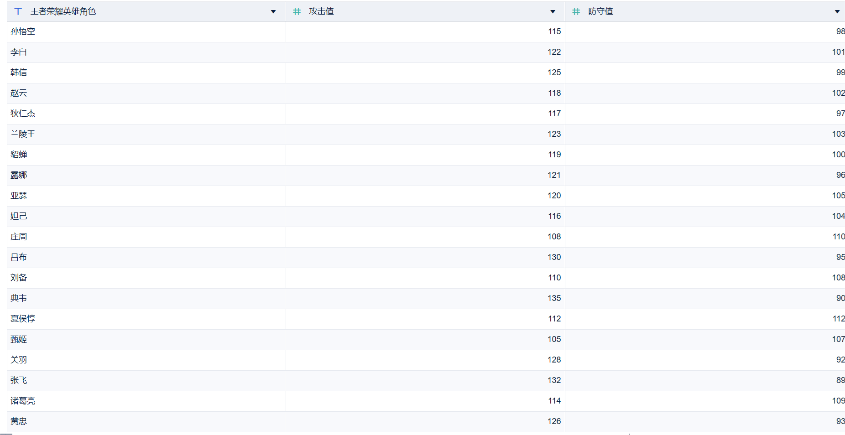Image resolution: width=845 pixels, height=435 pixels.
Task: Click the 赵云 name cell
Action: pyautogui.click(x=146, y=93)
